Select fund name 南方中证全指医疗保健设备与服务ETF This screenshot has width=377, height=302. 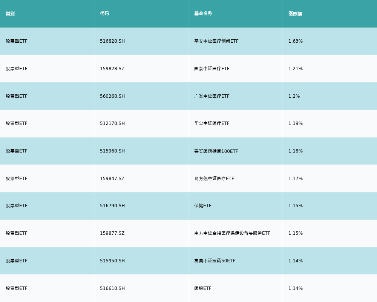(232, 233)
